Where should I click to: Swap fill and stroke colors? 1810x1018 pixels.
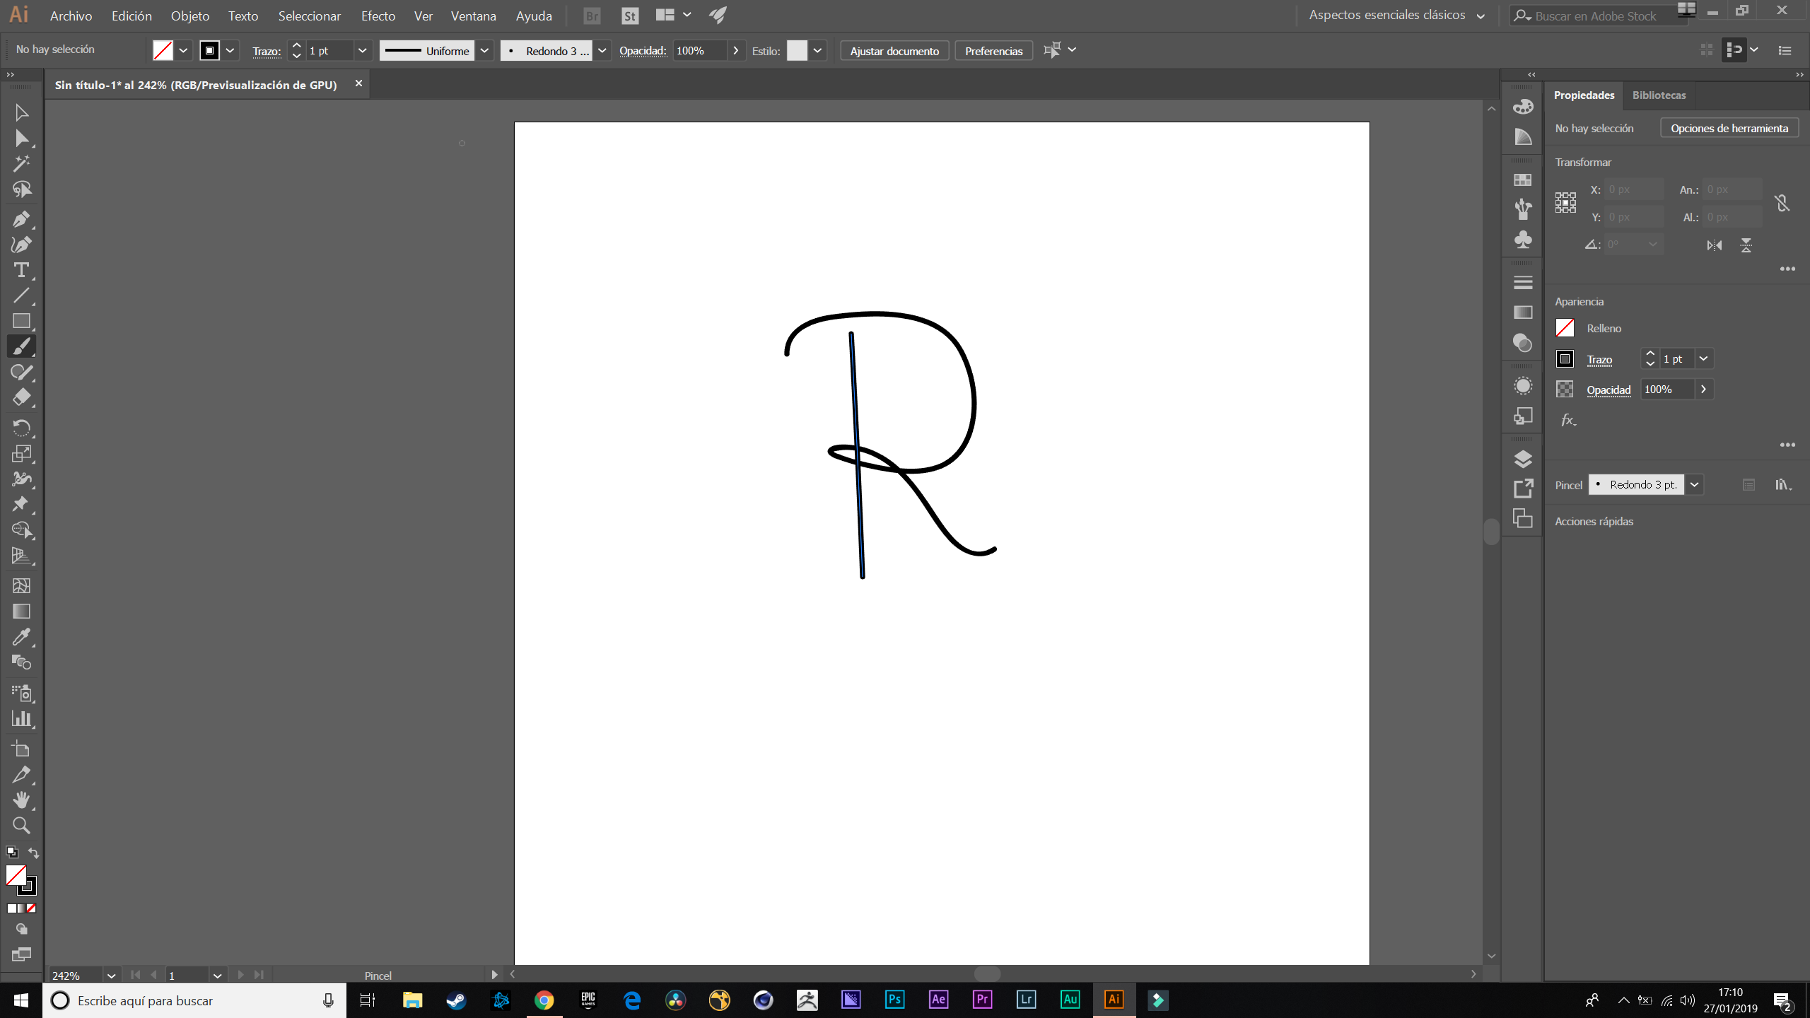[x=33, y=853]
